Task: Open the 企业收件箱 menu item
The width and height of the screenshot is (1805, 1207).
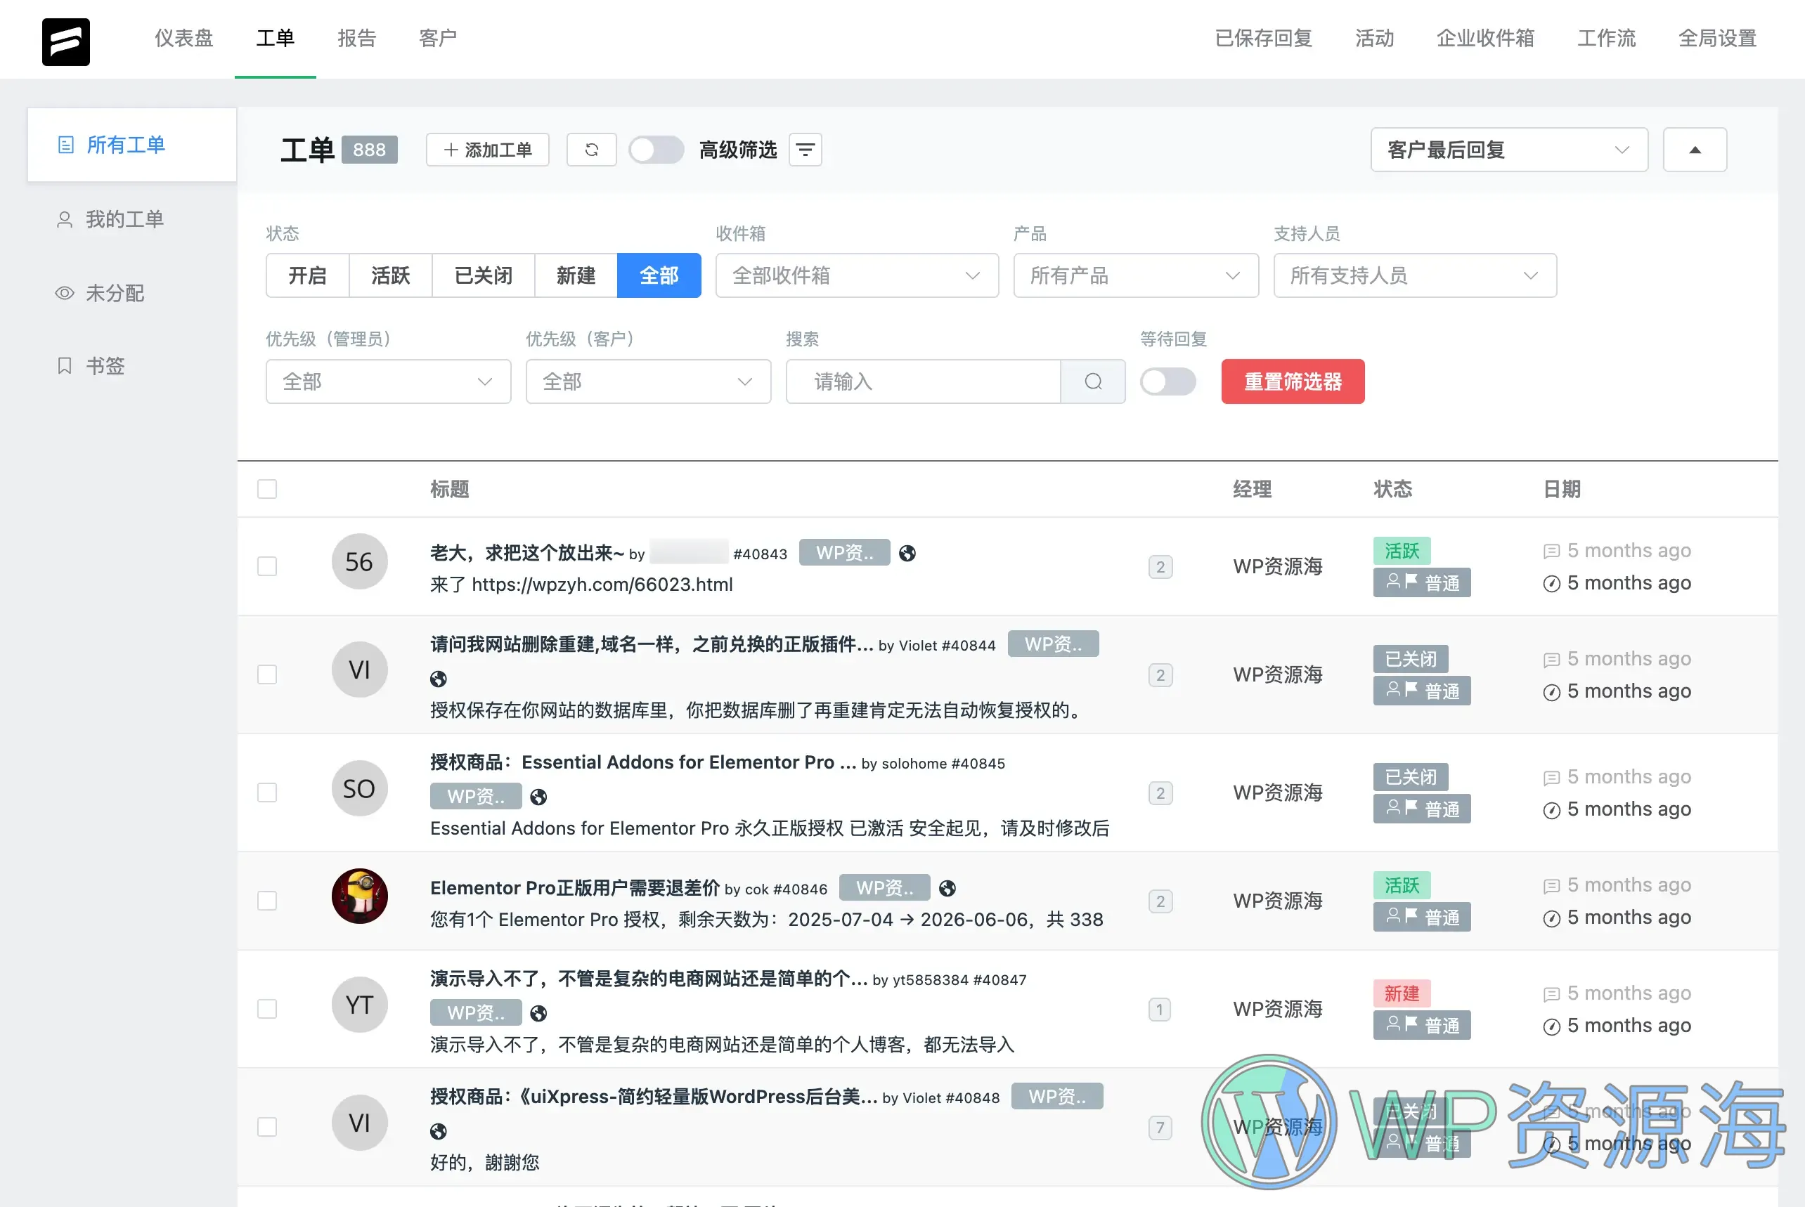Action: click(1484, 38)
